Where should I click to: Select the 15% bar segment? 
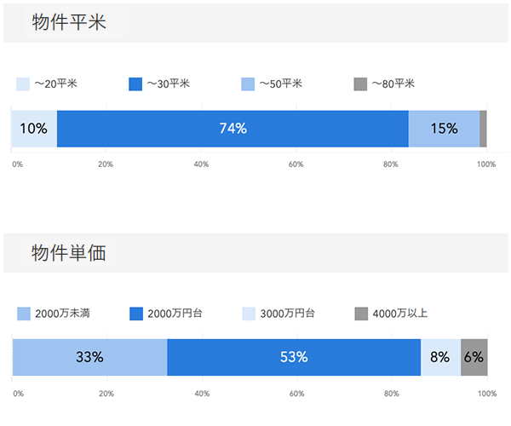pyautogui.click(x=444, y=129)
